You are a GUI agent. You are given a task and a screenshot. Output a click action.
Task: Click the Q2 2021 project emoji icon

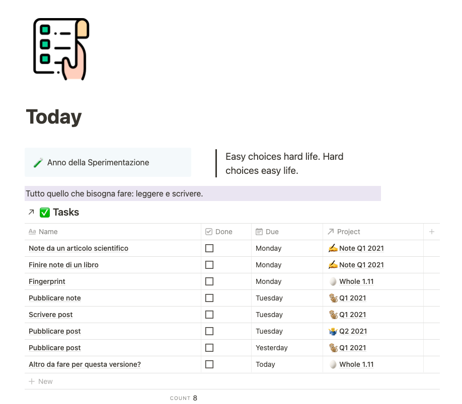coord(333,331)
